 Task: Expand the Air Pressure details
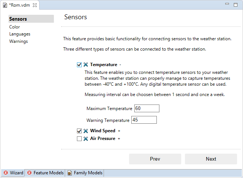pyautogui.click(x=119, y=138)
